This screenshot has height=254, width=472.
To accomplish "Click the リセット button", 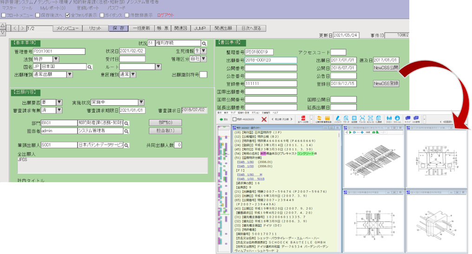I will point(95,28).
